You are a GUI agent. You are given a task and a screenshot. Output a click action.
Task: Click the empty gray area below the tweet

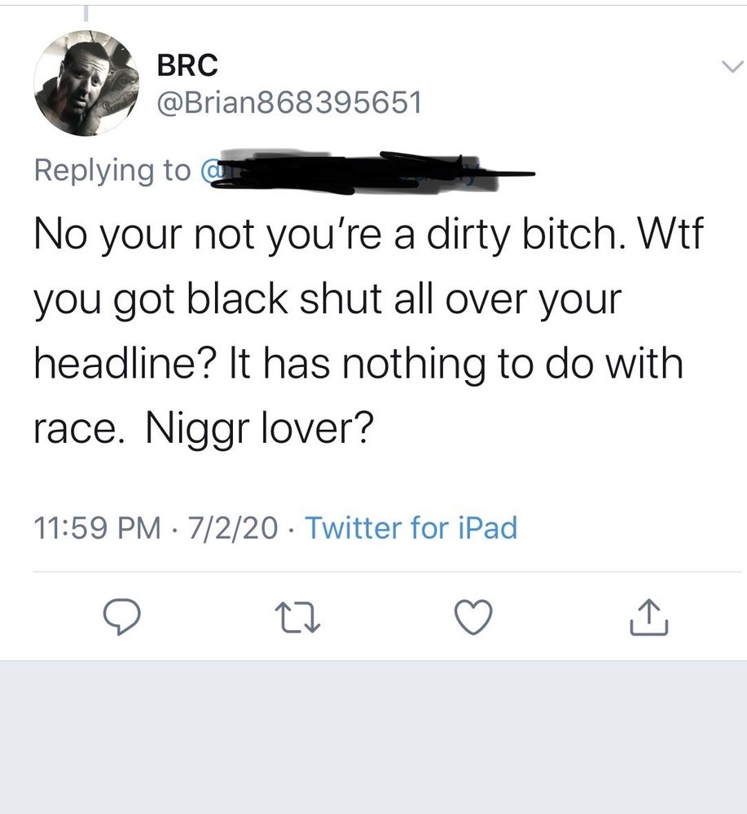[373, 737]
